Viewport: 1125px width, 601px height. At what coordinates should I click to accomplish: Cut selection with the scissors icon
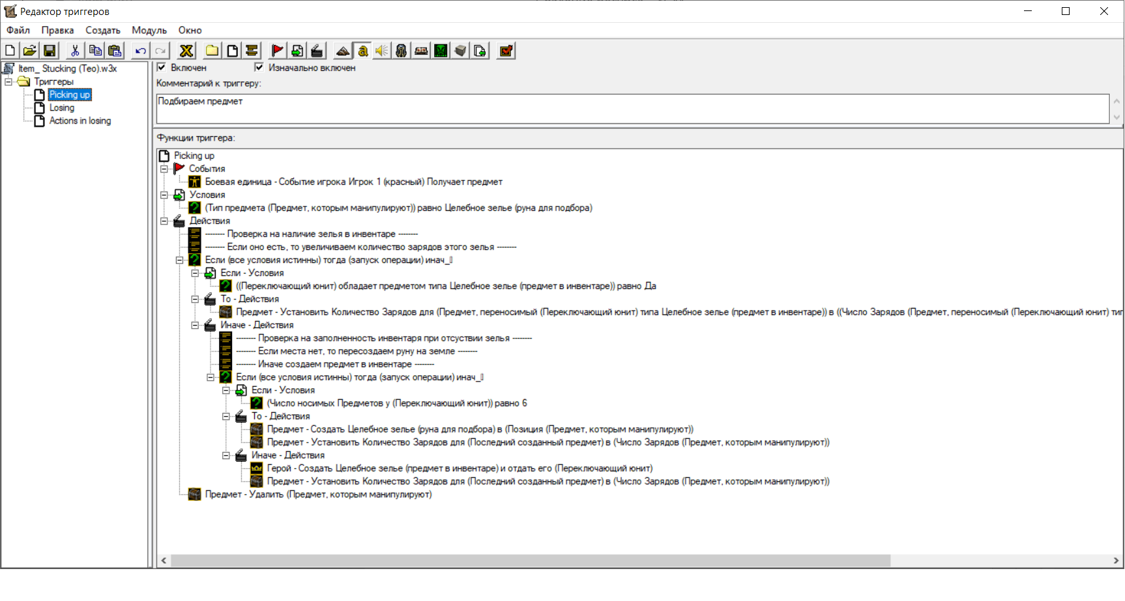75,51
